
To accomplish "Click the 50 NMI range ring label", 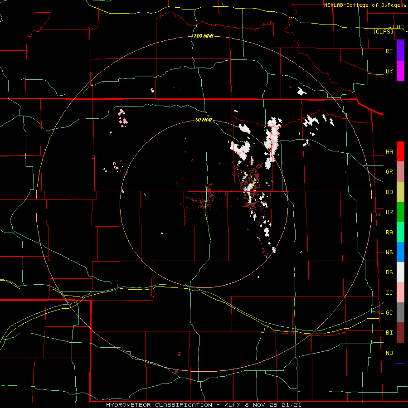I will pos(204,120).
